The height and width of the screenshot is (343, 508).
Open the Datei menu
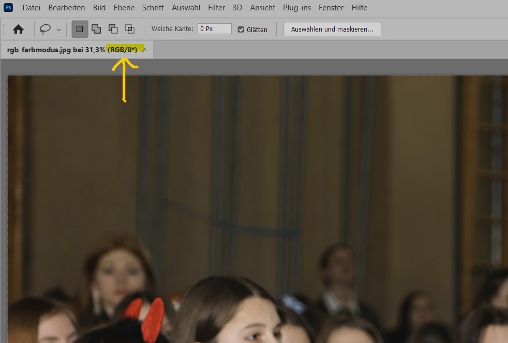coord(32,7)
